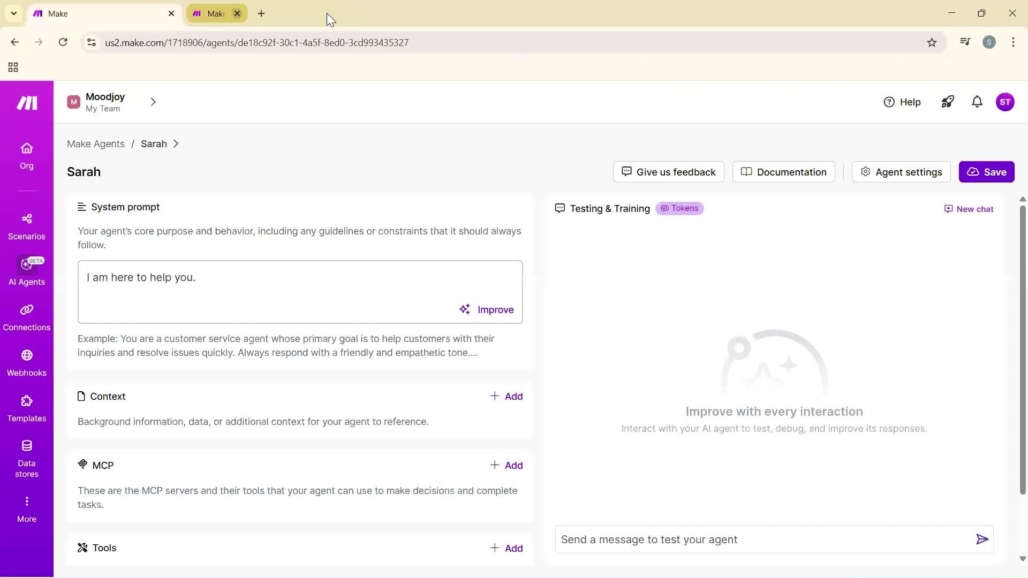Go to Make Agents breadcrumb
Image resolution: width=1028 pixels, height=578 pixels.
coord(96,144)
